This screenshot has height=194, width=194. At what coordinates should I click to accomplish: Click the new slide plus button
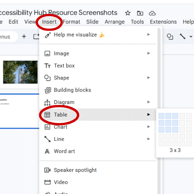24,36
